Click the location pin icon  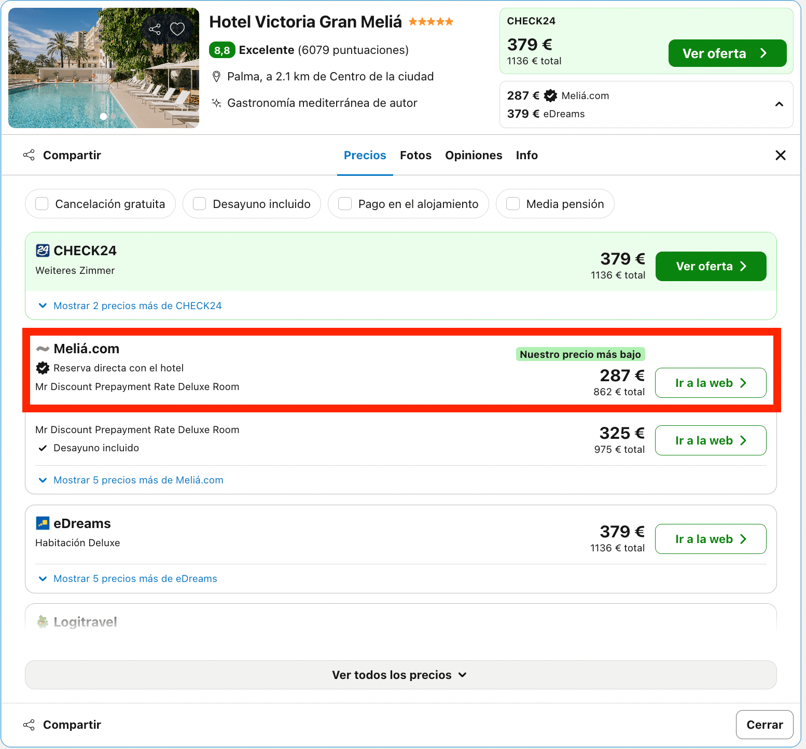pyautogui.click(x=217, y=77)
